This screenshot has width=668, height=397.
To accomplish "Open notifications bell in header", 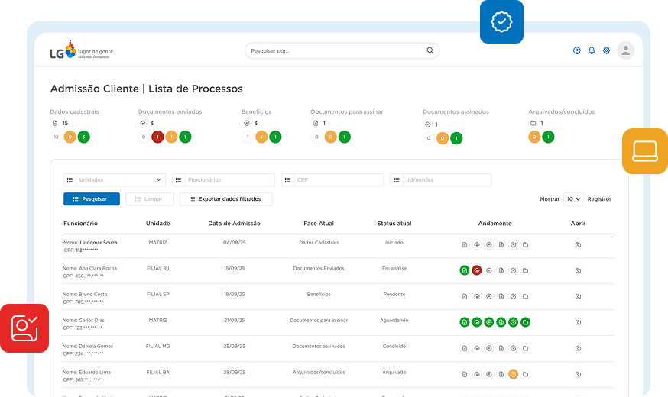I will (x=592, y=51).
